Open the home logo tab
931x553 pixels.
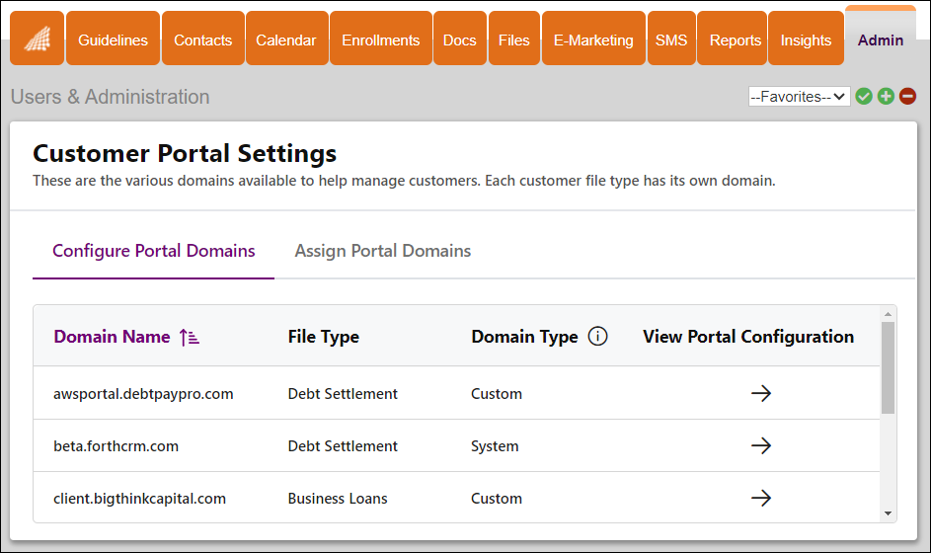coord(37,38)
